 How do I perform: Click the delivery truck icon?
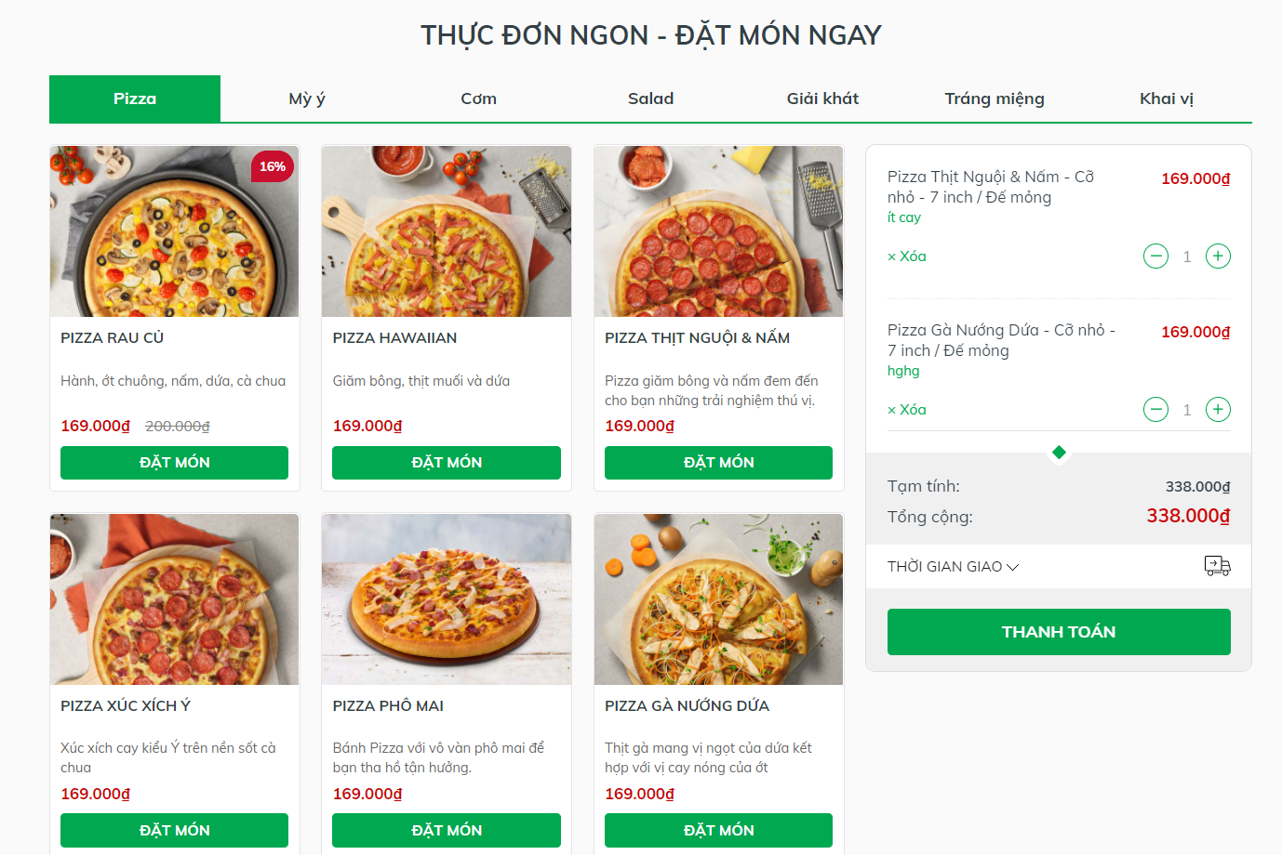point(1216,565)
